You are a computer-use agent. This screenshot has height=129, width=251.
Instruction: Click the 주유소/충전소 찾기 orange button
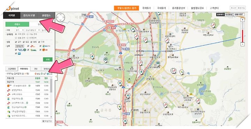tap(127, 8)
